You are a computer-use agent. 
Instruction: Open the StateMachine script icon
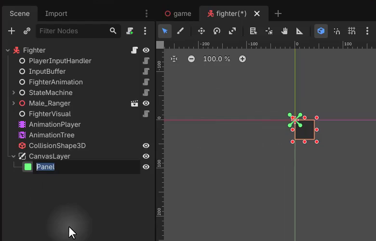(146, 93)
